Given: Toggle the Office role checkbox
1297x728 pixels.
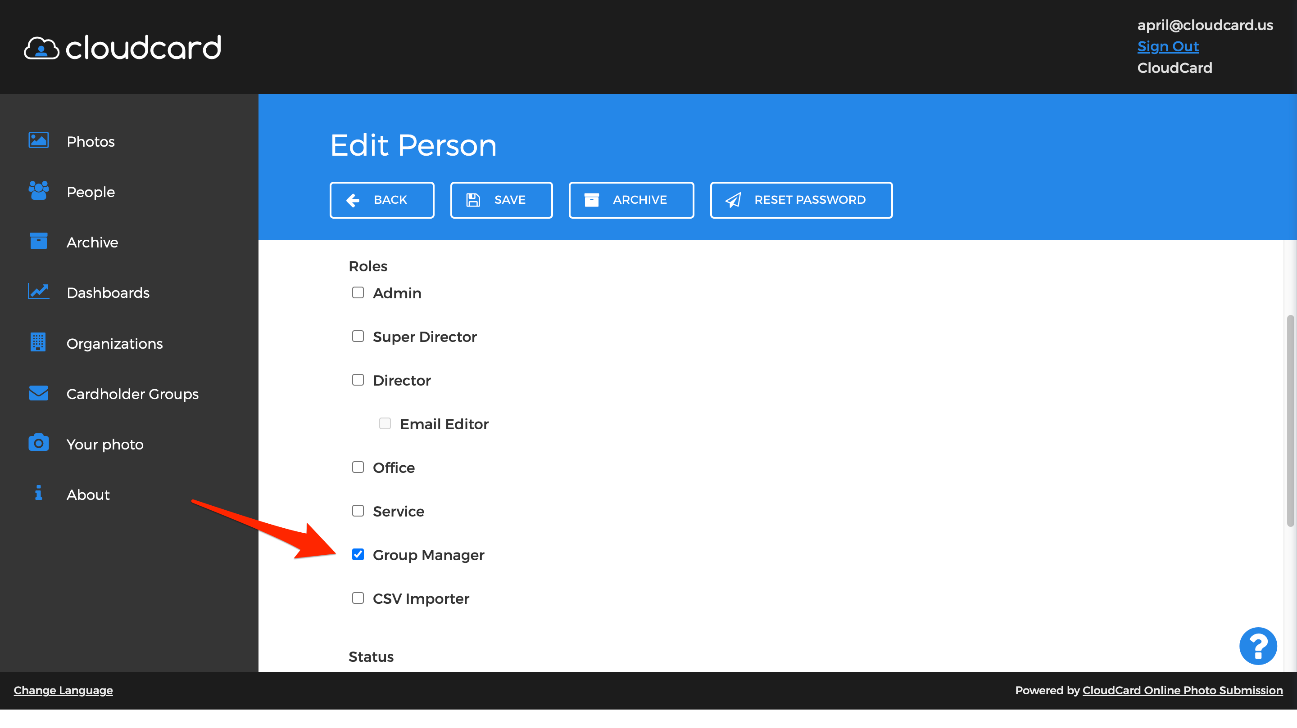Looking at the screenshot, I should pyautogui.click(x=358, y=467).
